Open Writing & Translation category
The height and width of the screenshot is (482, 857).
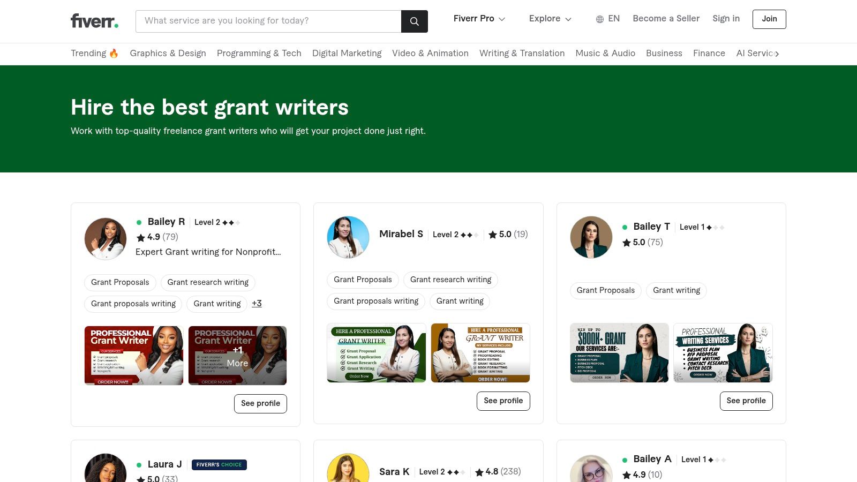522,53
